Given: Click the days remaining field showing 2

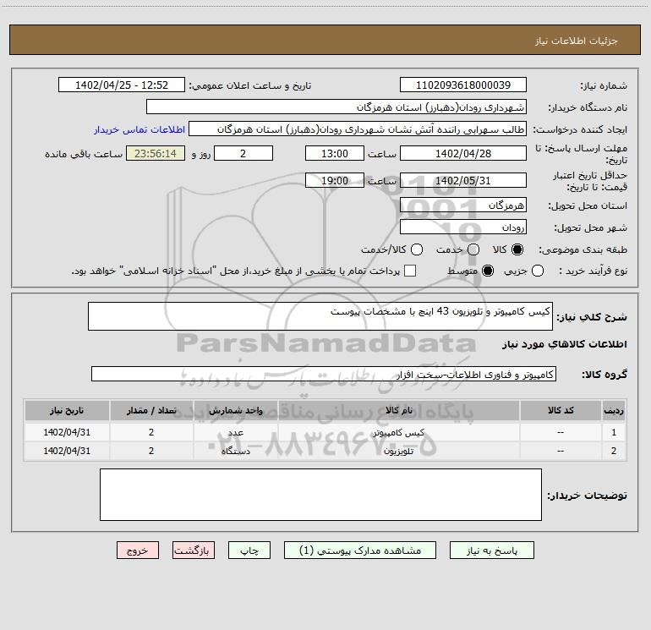Looking at the screenshot, I should (x=243, y=153).
